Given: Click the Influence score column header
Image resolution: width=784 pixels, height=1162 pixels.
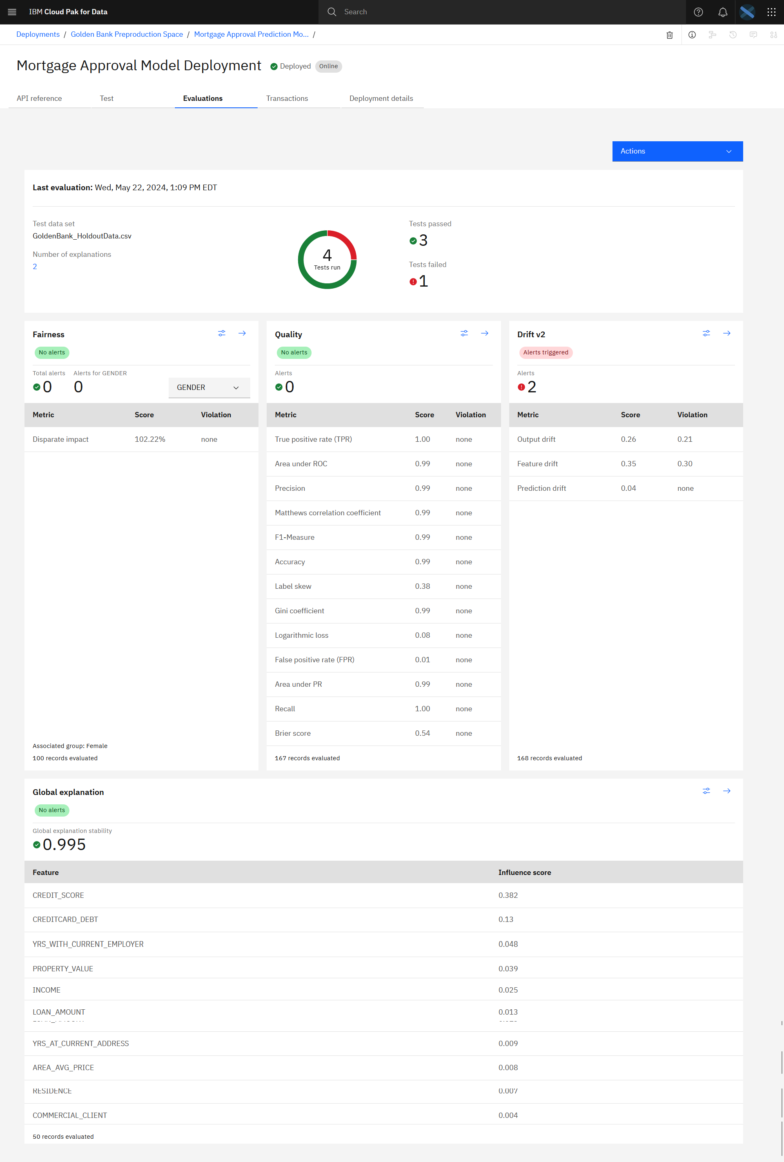Looking at the screenshot, I should click(524, 873).
